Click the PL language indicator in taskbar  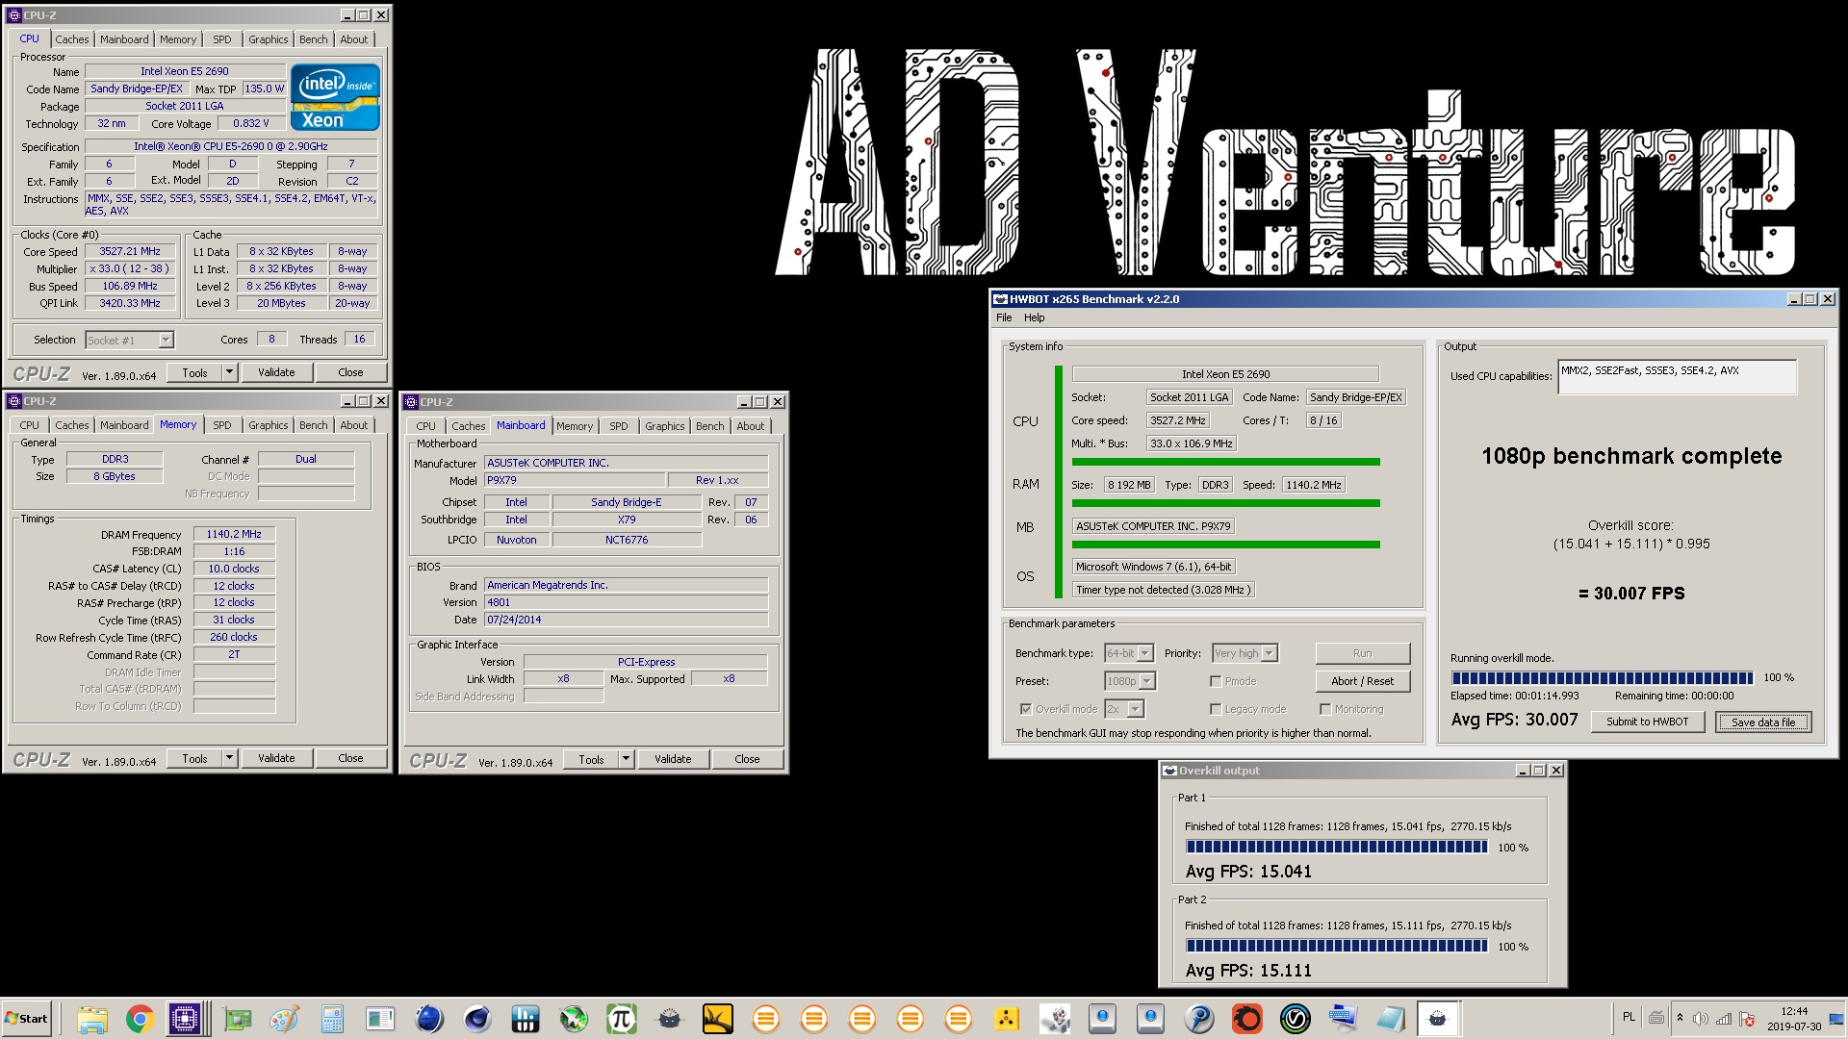tap(1629, 1017)
